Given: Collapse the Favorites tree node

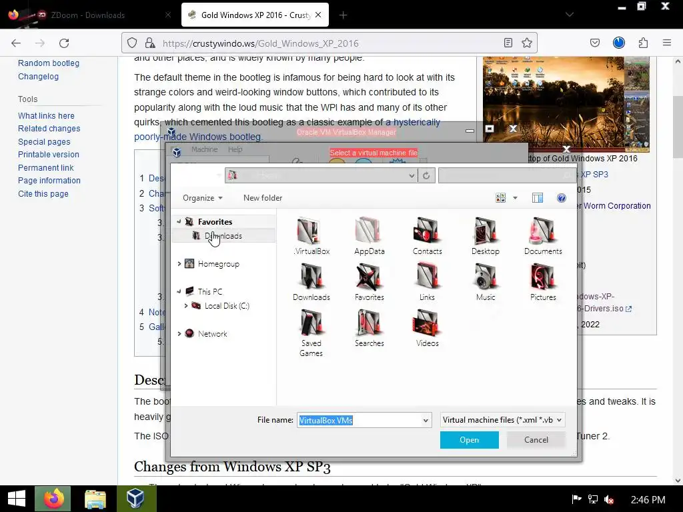Looking at the screenshot, I should 179,221.
